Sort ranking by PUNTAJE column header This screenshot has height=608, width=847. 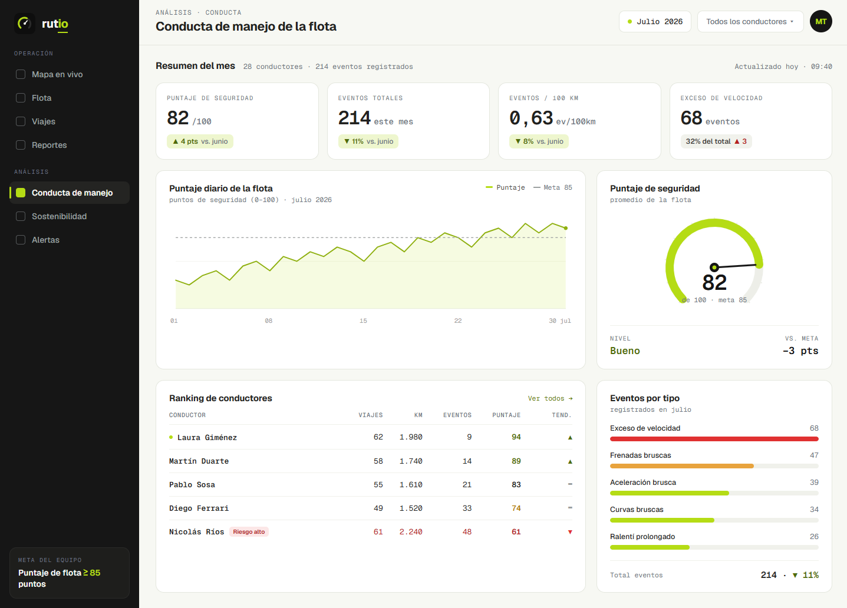(506, 415)
